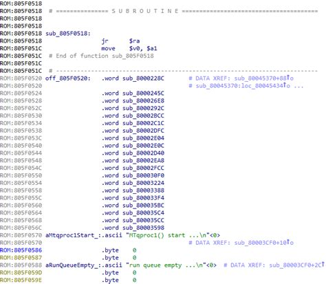This screenshot has height=284, width=326.
Task: Select the move instruction mnemonic
Action: [x=108, y=48]
